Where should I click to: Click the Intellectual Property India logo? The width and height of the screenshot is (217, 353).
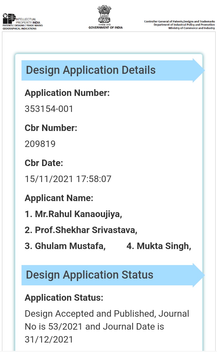point(22,22)
